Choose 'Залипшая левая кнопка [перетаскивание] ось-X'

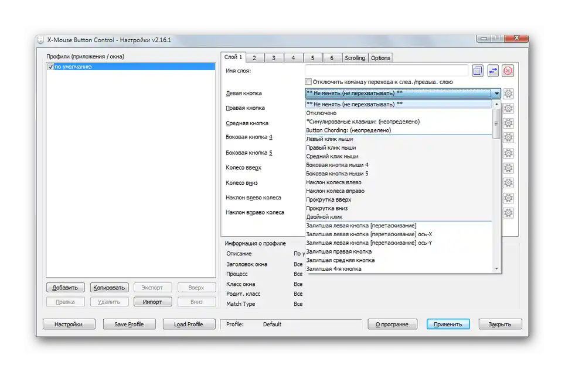pos(399,234)
